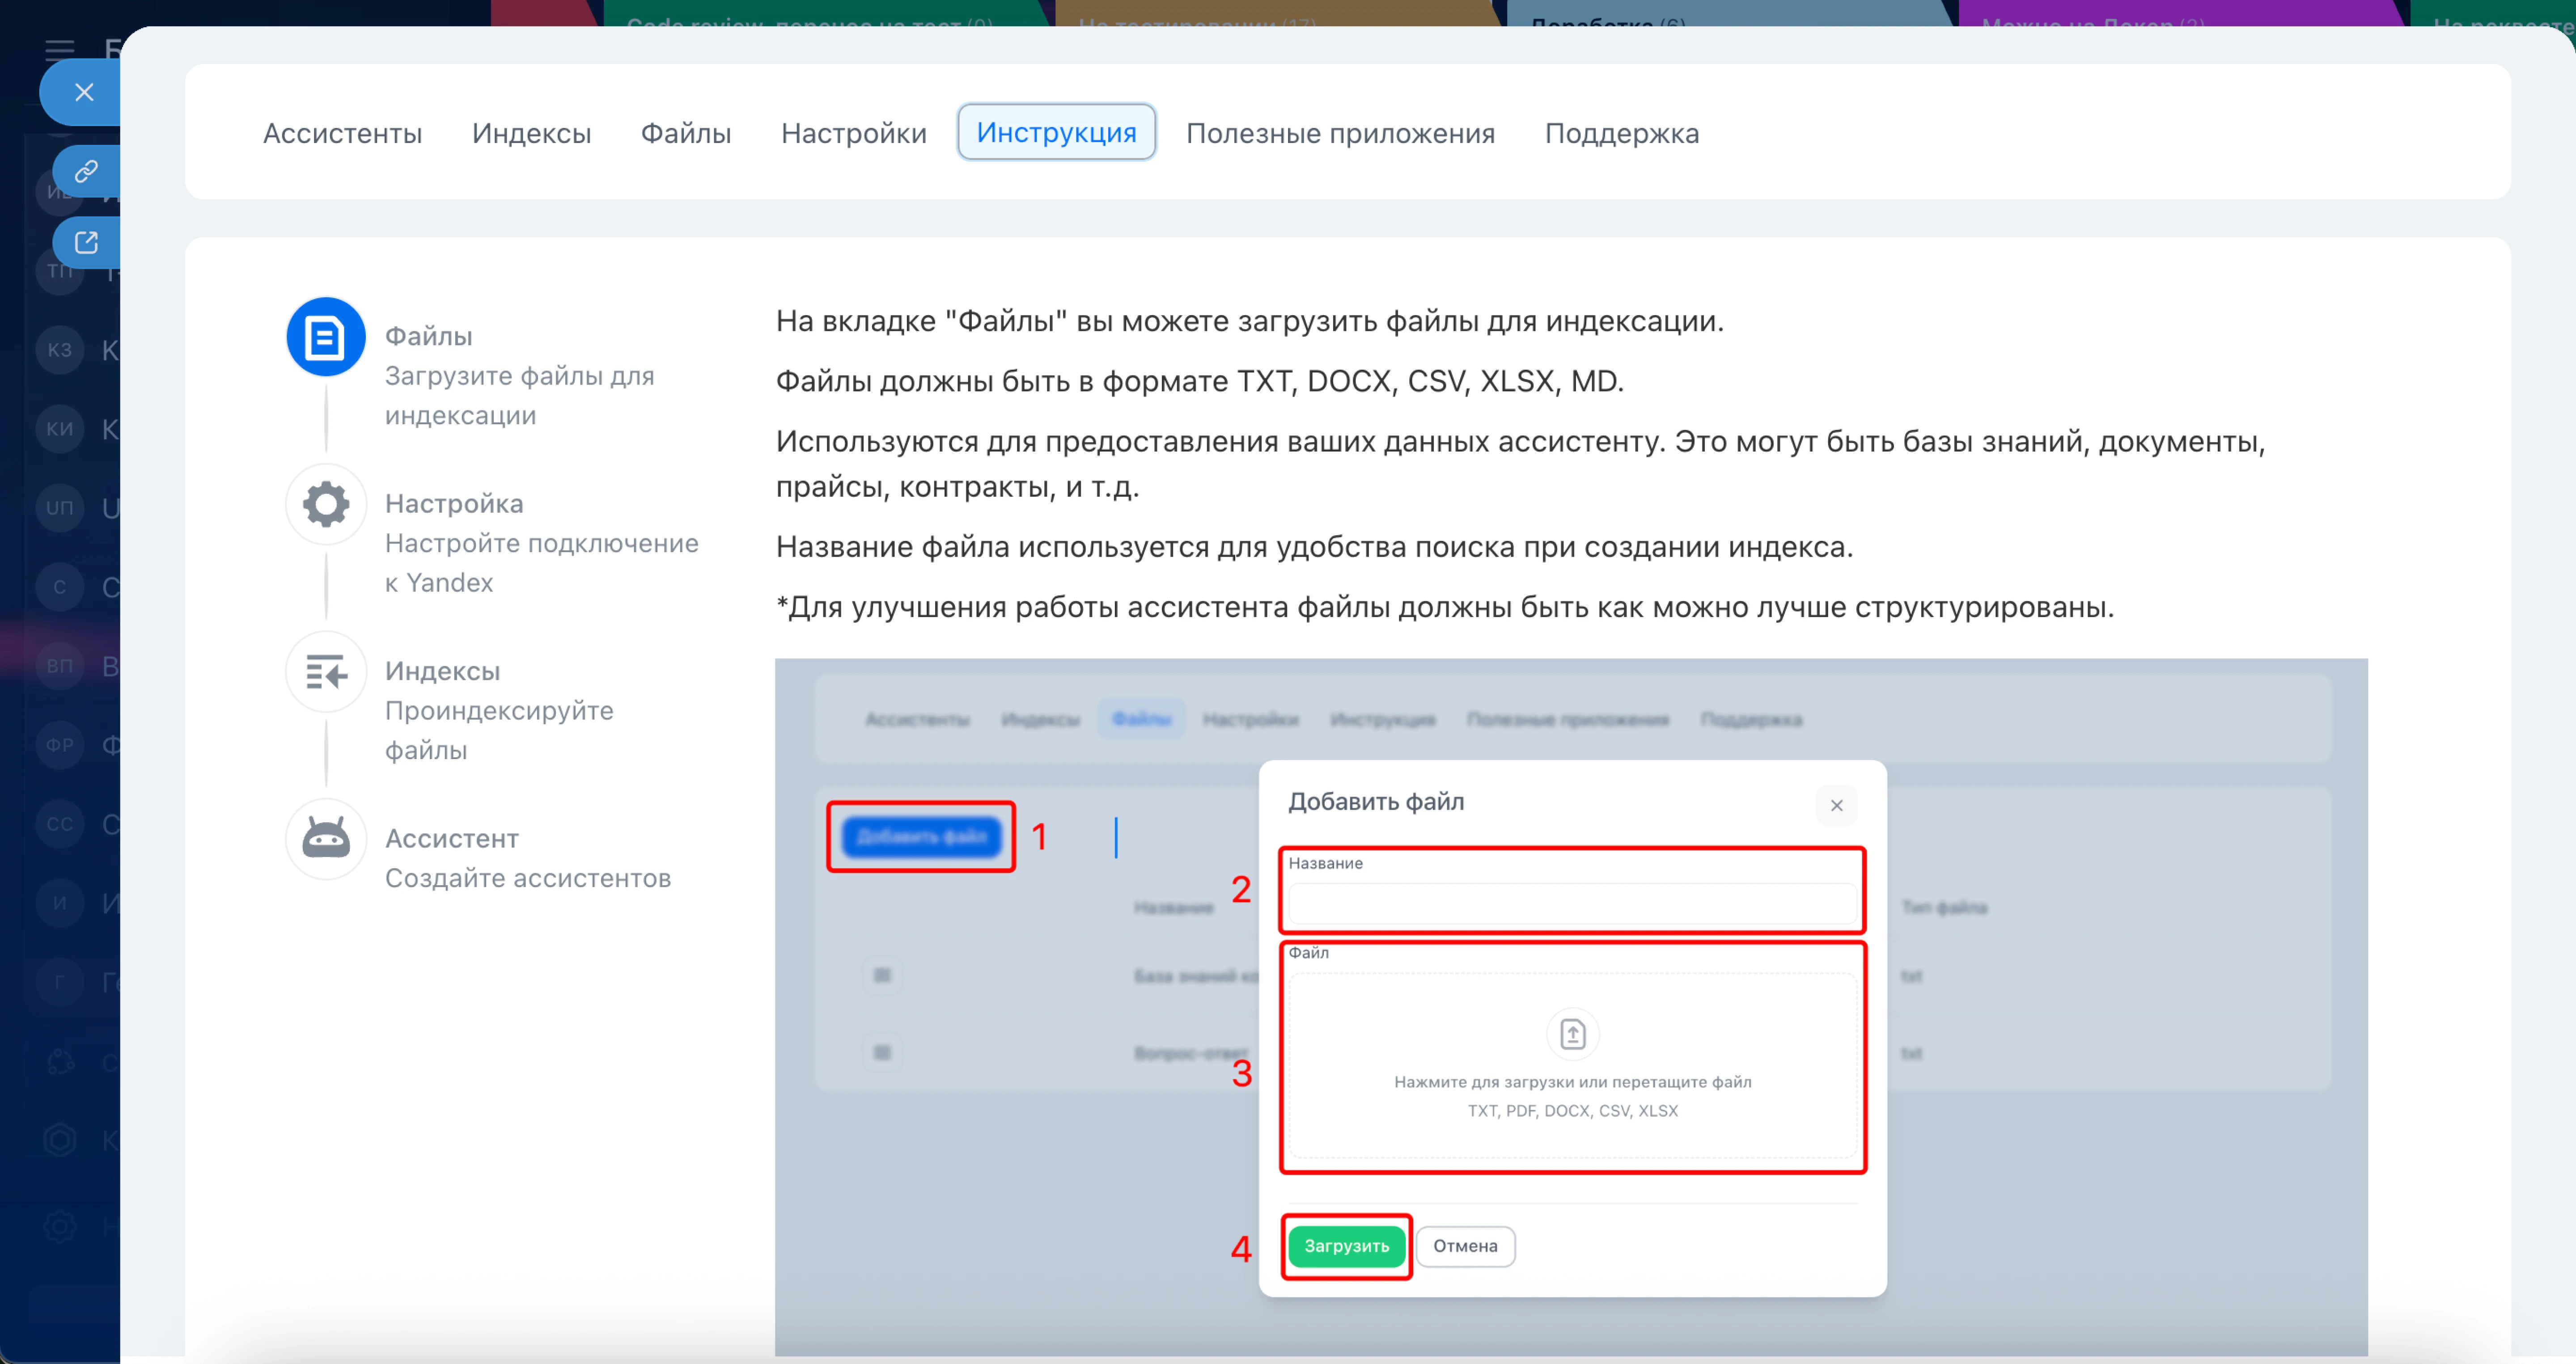Select the ВП avatar in the background sidebar
The height and width of the screenshot is (1364, 2576).
(60, 666)
